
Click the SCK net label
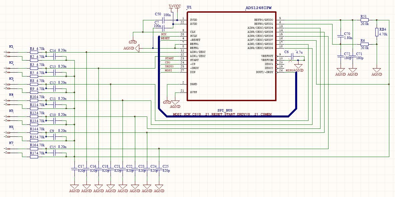(x=164, y=34)
